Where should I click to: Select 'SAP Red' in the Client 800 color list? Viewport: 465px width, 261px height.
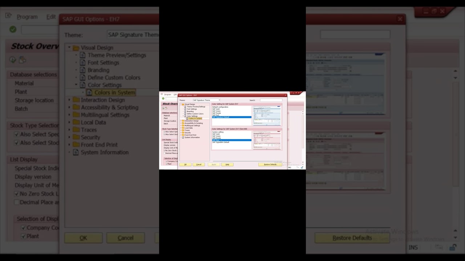coord(232,140)
